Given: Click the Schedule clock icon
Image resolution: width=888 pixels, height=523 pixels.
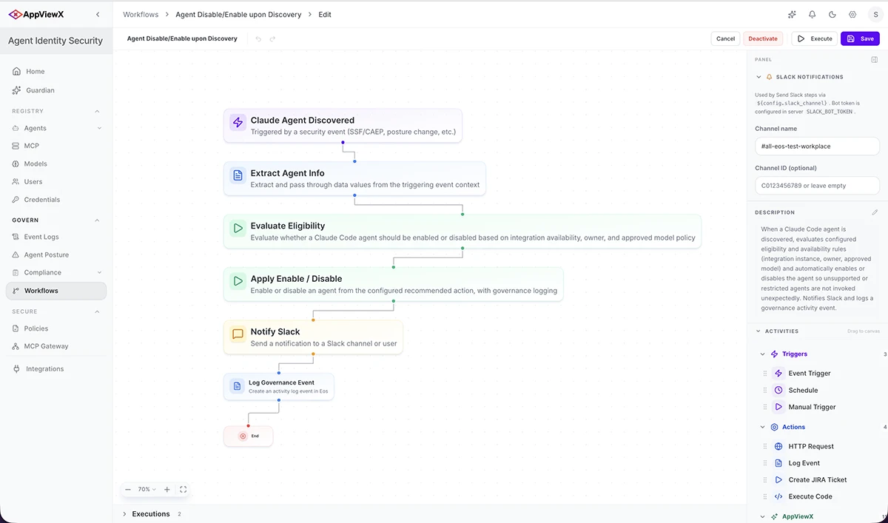Looking at the screenshot, I should tap(778, 391).
